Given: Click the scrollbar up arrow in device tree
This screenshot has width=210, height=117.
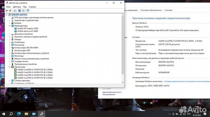Looking at the screenshot, I should (123, 15).
